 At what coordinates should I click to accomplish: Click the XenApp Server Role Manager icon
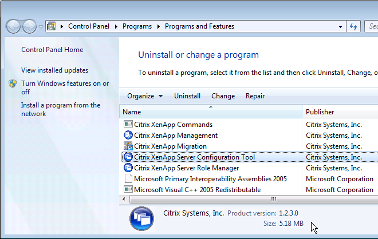coord(128,168)
